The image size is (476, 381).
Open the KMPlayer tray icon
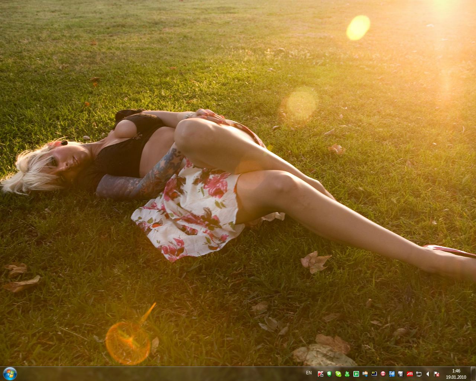tap(392, 374)
